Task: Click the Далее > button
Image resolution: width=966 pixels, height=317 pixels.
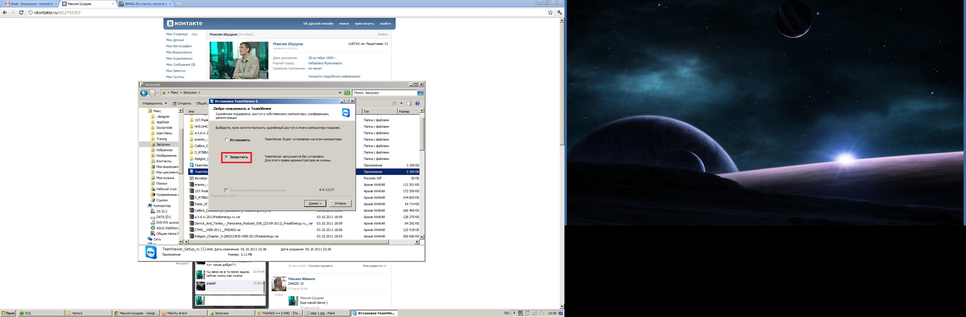Action: [x=315, y=204]
